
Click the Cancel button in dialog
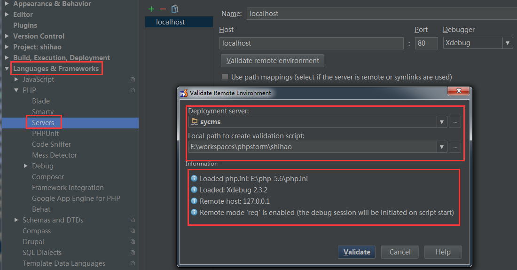(x=400, y=252)
